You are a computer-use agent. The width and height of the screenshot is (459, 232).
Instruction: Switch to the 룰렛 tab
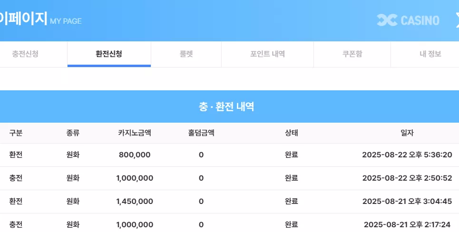186,54
